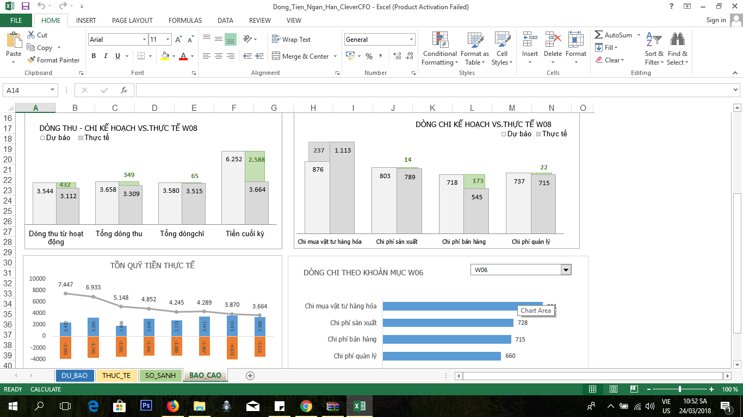Click the Format Painter brush icon
743x417 pixels.
32,60
